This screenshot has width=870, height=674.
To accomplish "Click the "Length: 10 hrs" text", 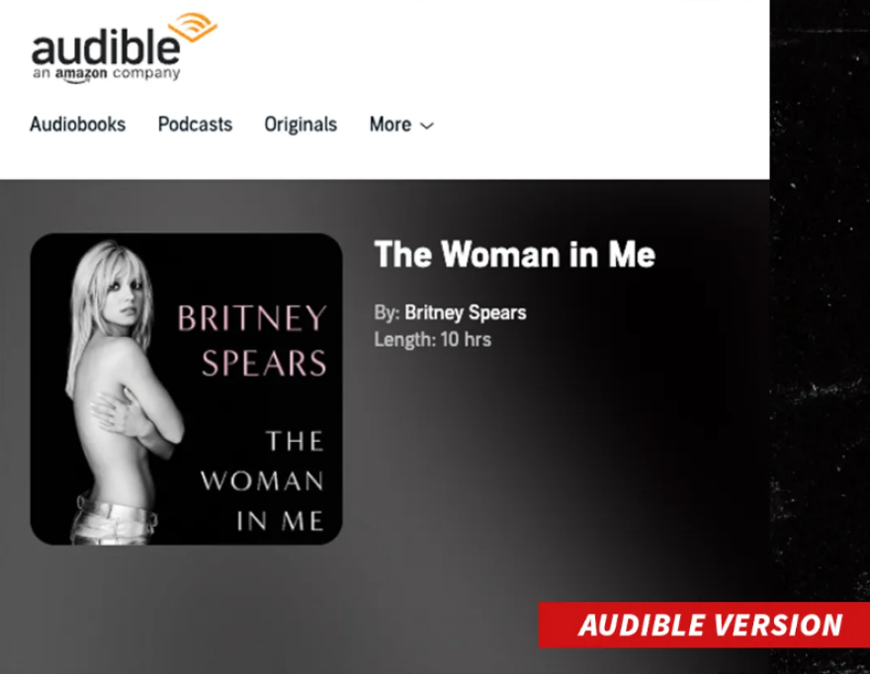I will tap(433, 340).
